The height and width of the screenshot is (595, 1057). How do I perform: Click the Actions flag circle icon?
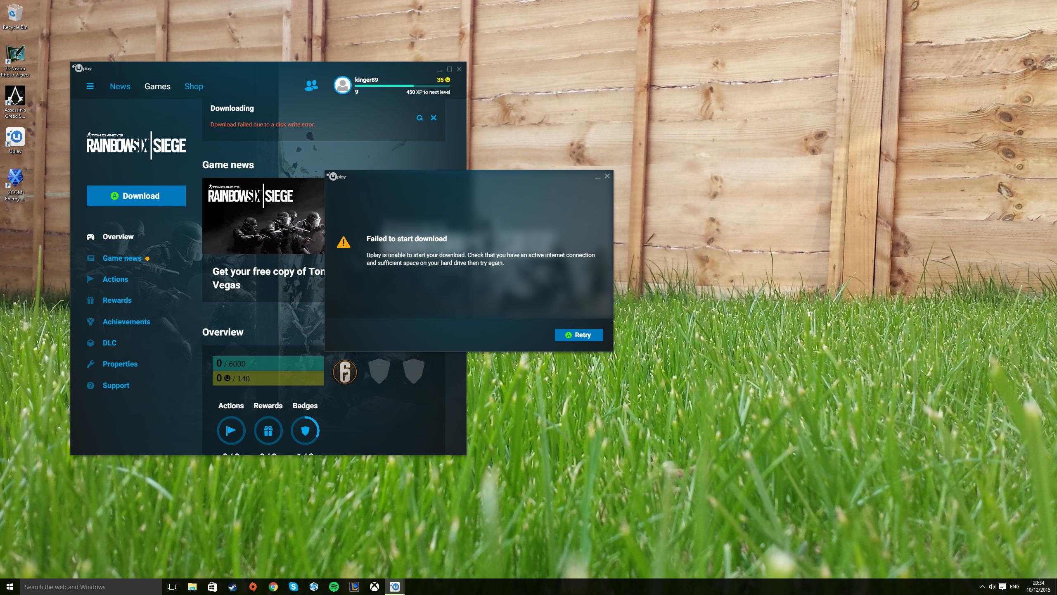231,431
